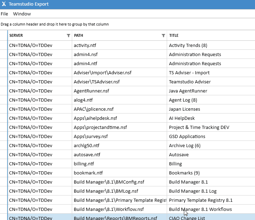The height and width of the screenshot is (220, 255).
Task: Click Build Manager 8.1 Workflows title
Action: [200, 209]
